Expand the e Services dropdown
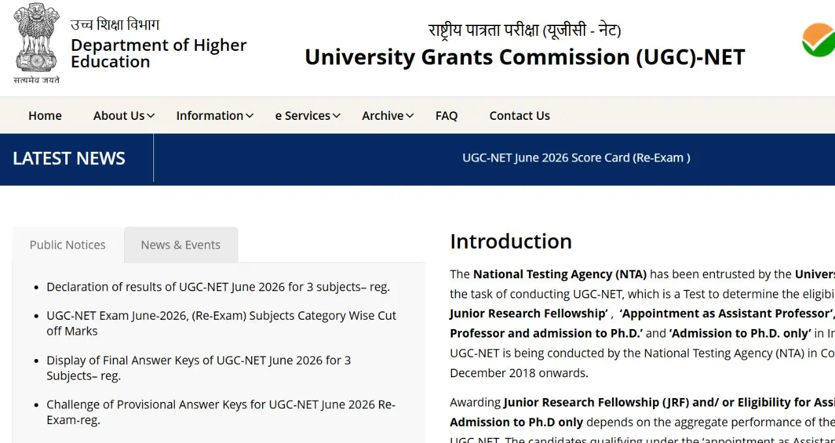Viewport: 835px width, 443px height. pos(308,116)
